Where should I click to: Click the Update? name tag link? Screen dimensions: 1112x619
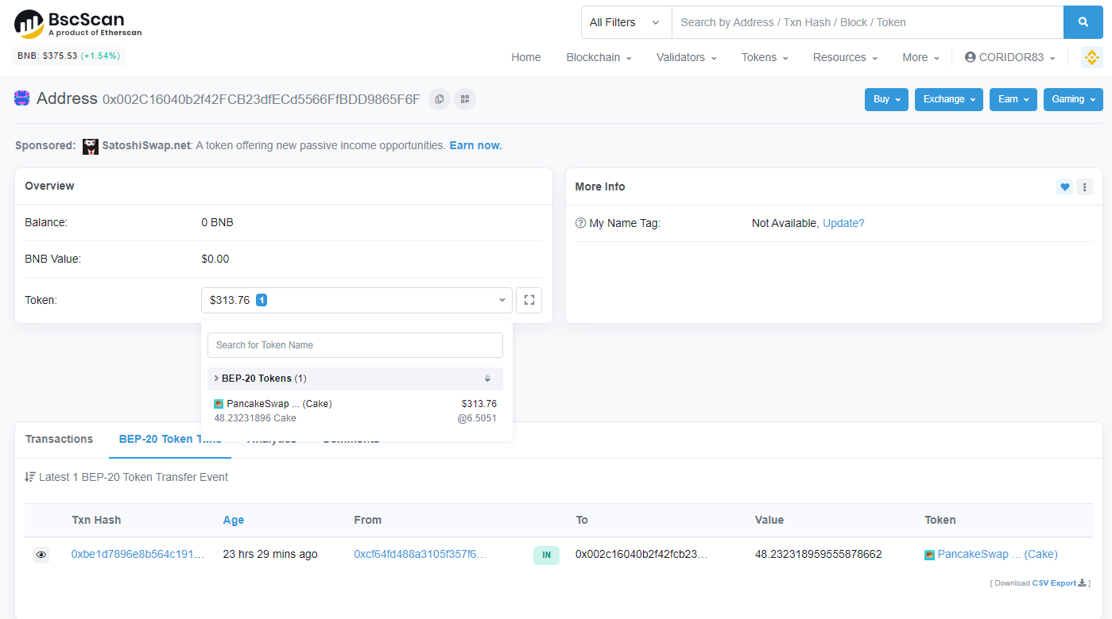(843, 223)
